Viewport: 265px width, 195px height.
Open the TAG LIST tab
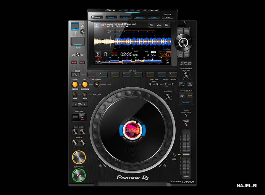125,17
